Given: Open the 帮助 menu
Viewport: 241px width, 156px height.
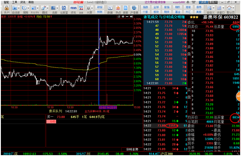Looking at the screenshot, I should coord(31,2).
